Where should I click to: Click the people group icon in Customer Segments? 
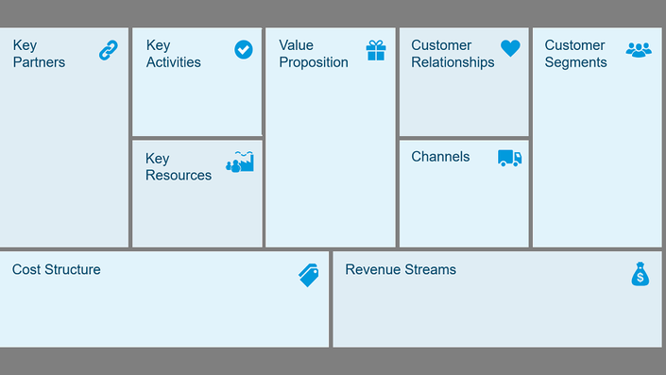(639, 50)
